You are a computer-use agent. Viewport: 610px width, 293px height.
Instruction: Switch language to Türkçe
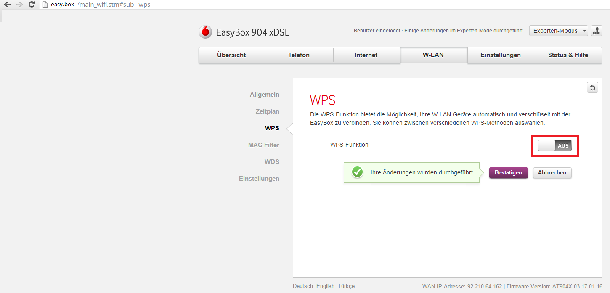point(346,286)
